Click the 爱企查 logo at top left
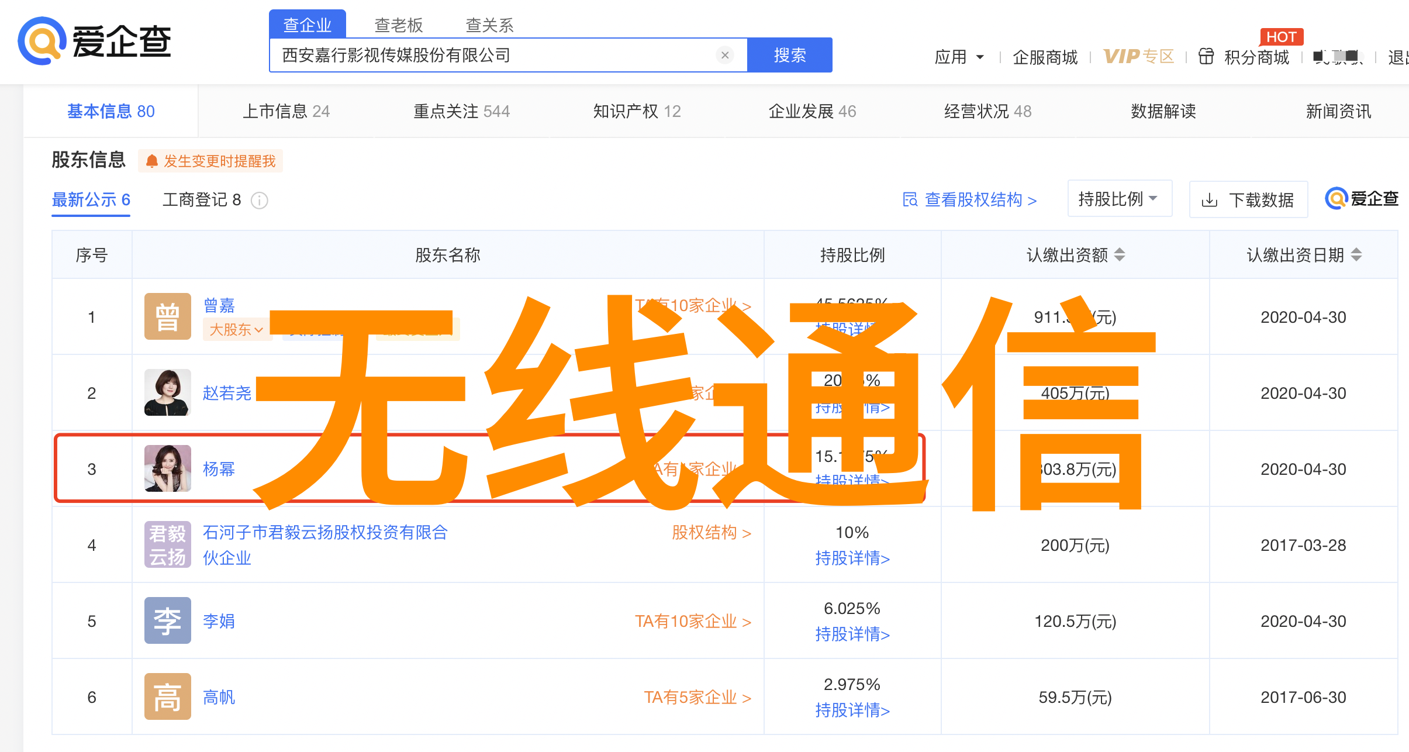Screen dimensions: 1409x752 (95, 42)
